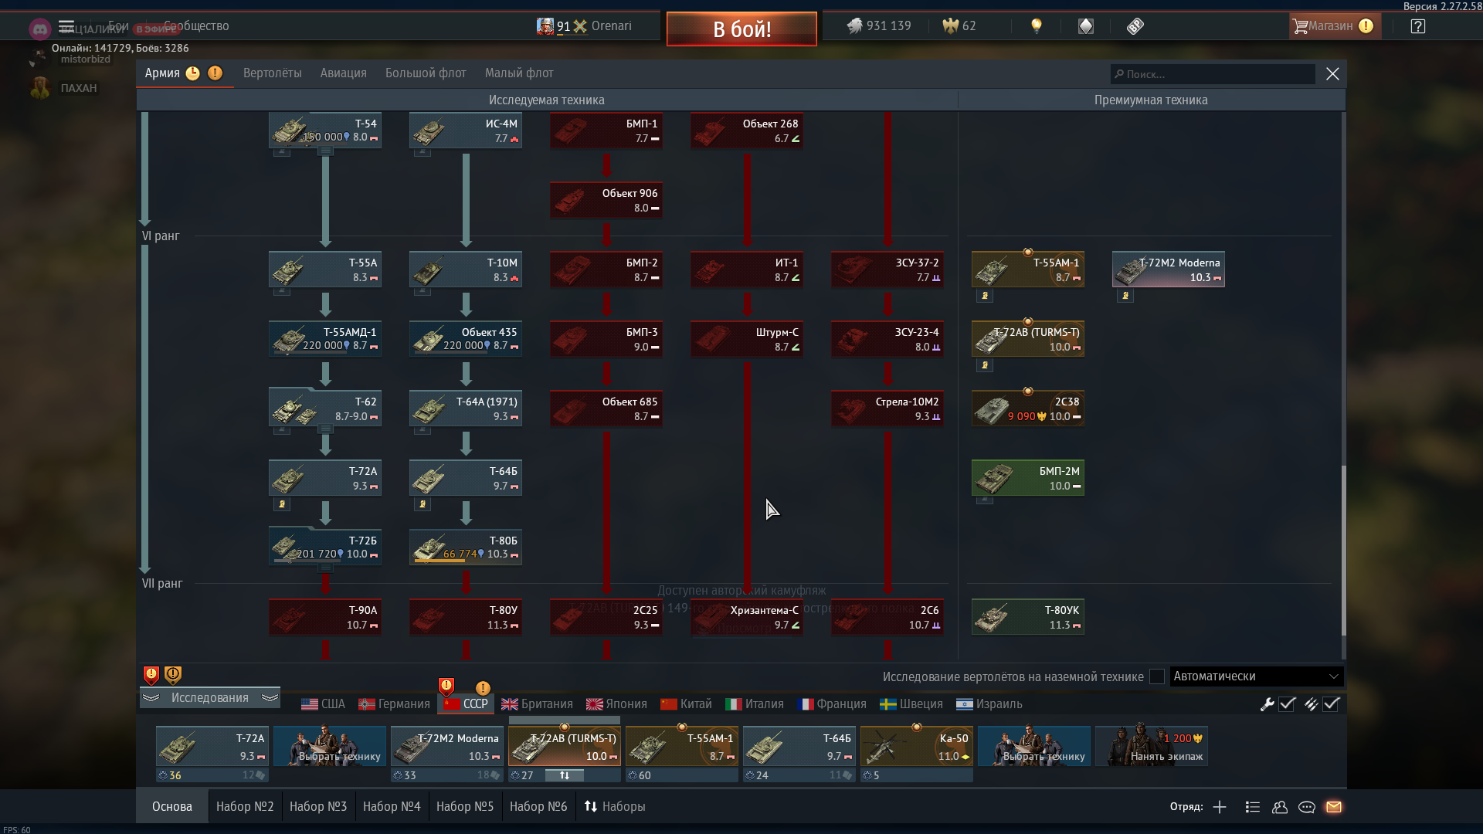Click the orange exclamation on Армия tab
1483x834 pixels.
point(215,73)
